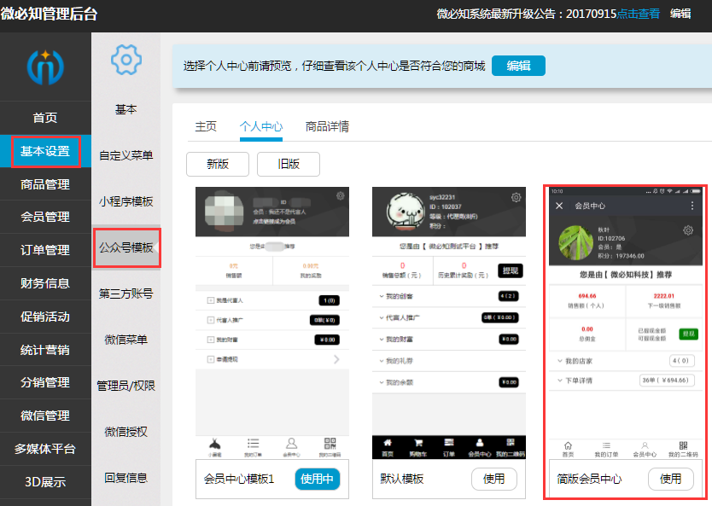Click 使用 button under 默认模板

[494, 479]
